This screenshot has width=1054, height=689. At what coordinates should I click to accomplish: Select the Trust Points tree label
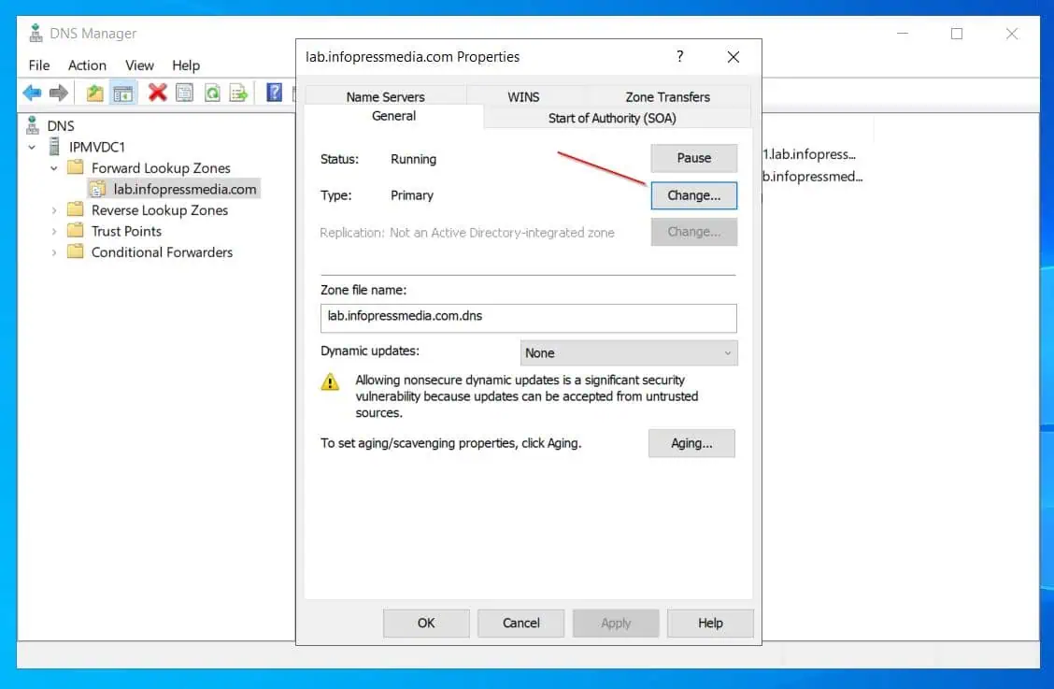click(x=126, y=231)
